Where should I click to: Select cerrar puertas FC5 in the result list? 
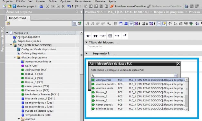pos(138,105)
